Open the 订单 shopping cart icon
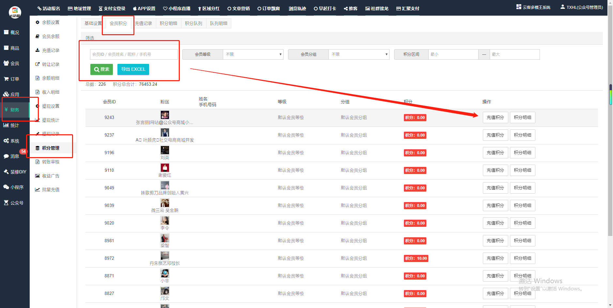Screen dimensions: 613x308 tap(6, 79)
